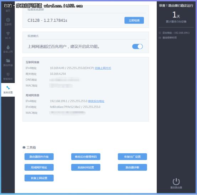Open the 路由存储 folder sidebar section

(8, 63)
